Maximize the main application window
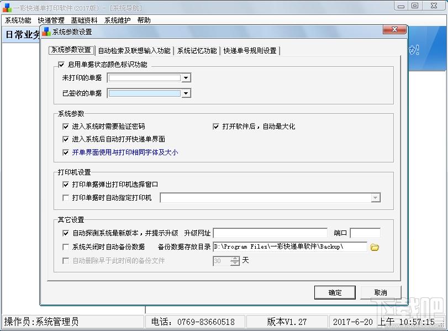Screen dimensions: 448x331 point(415,6)
